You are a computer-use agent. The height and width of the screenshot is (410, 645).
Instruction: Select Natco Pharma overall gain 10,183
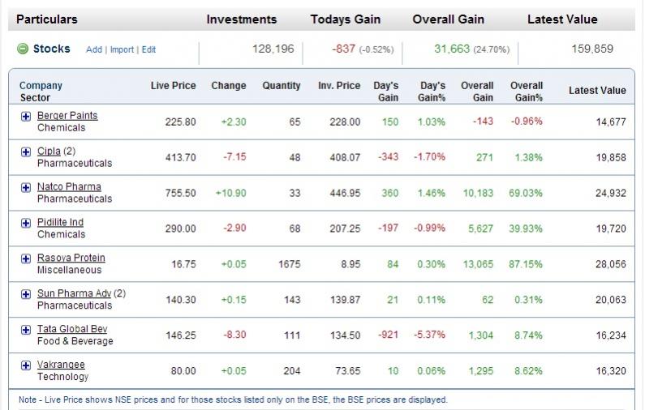pos(478,193)
